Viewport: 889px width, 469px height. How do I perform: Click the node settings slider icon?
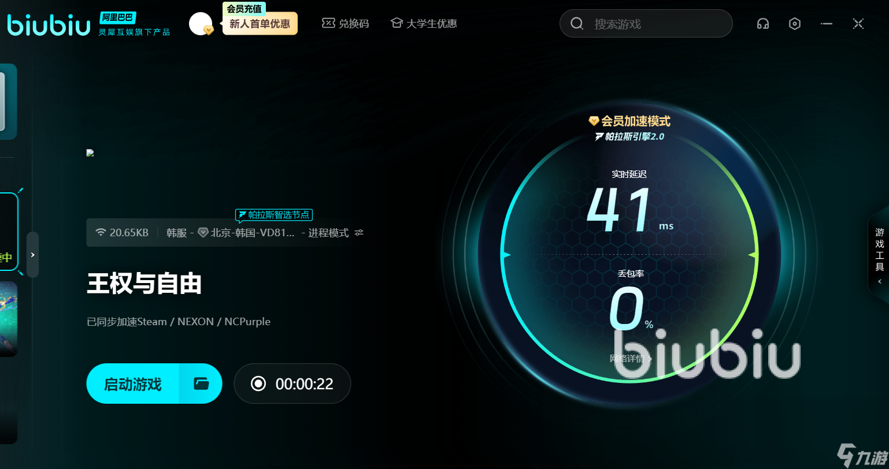tap(359, 233)
